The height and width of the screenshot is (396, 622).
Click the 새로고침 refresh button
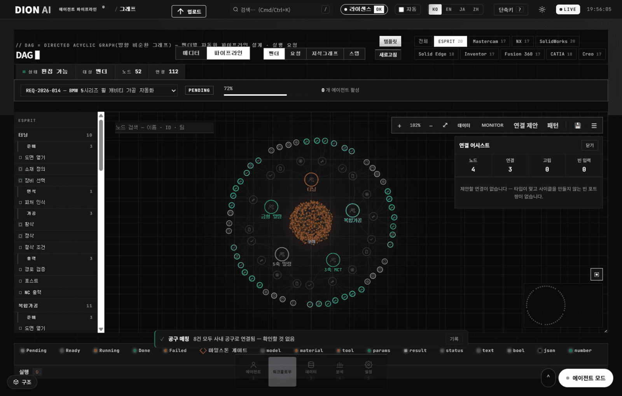coord(388,55)
